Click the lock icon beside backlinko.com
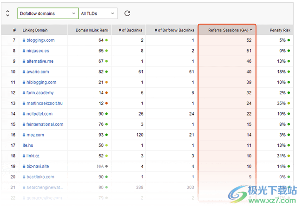302x208 pixels. [x=24, y=177]
